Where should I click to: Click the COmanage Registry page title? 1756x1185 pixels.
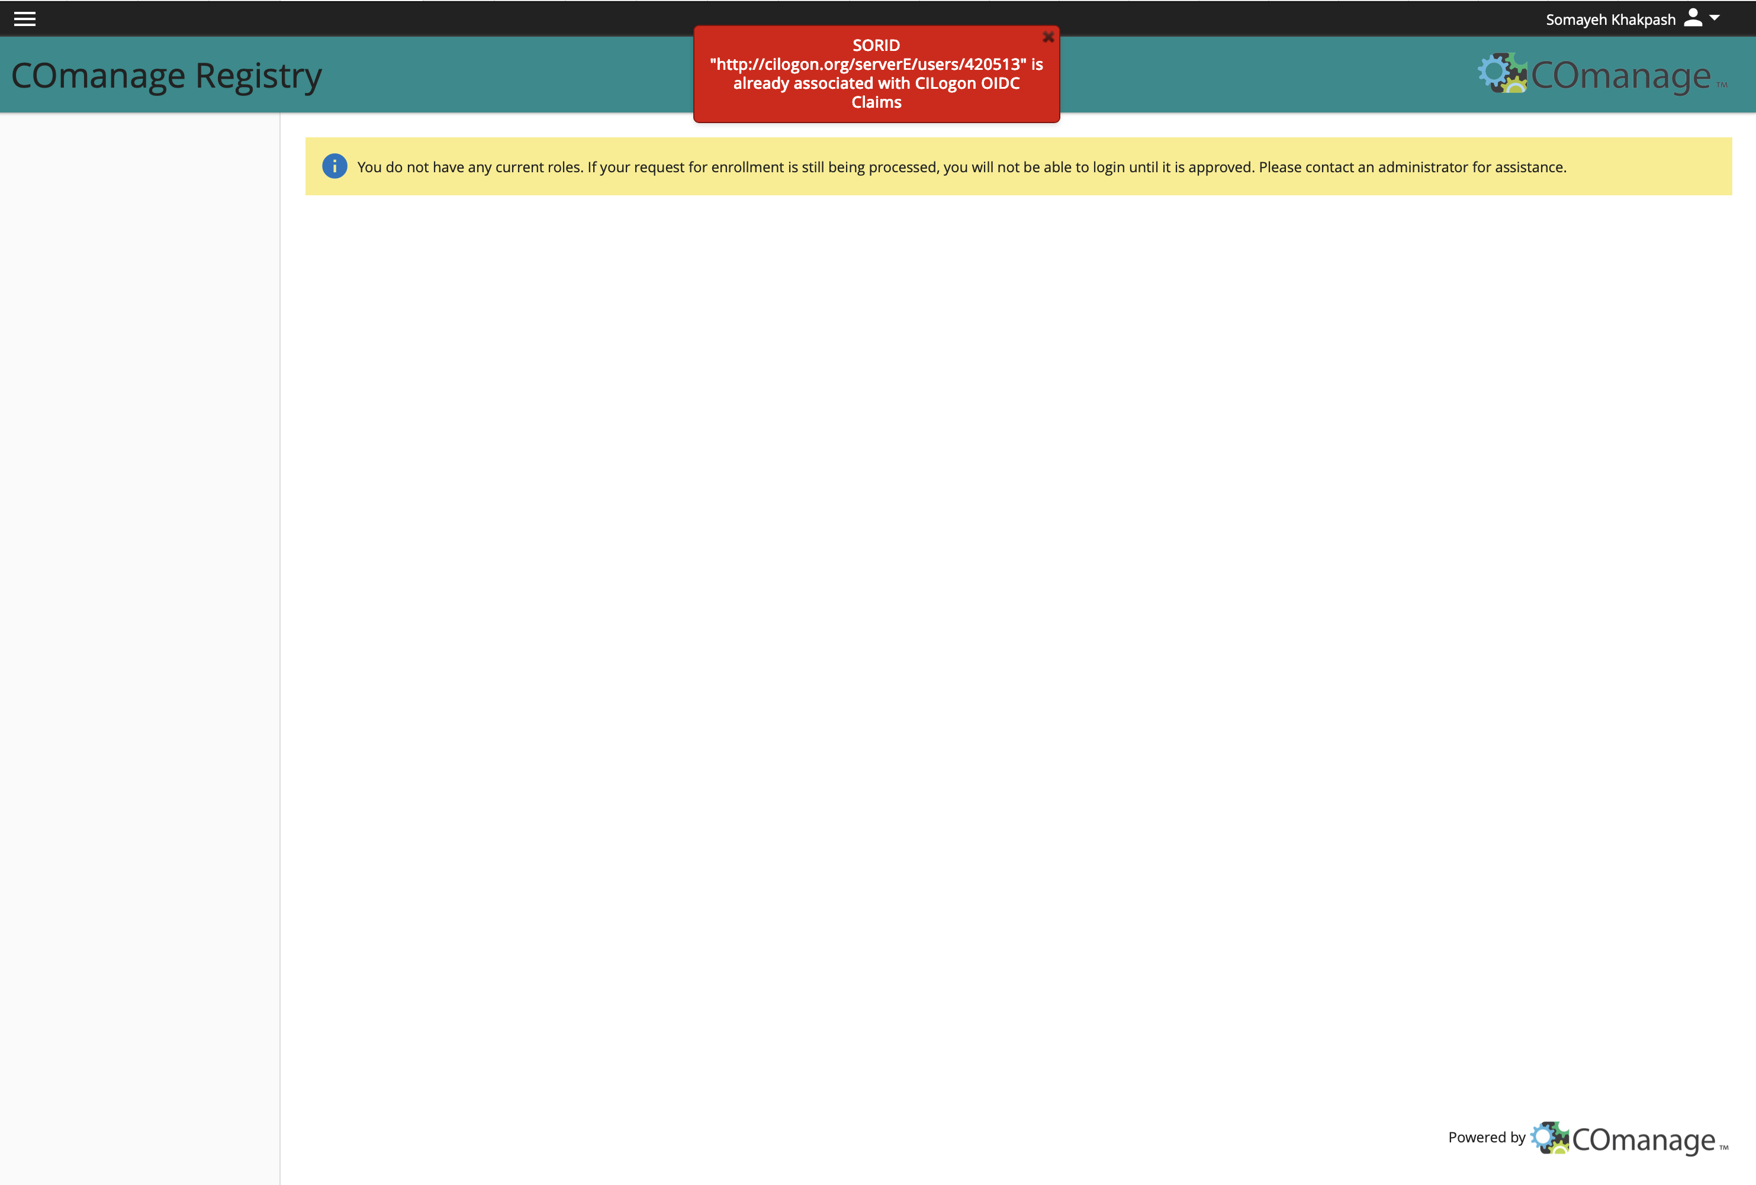166,76
